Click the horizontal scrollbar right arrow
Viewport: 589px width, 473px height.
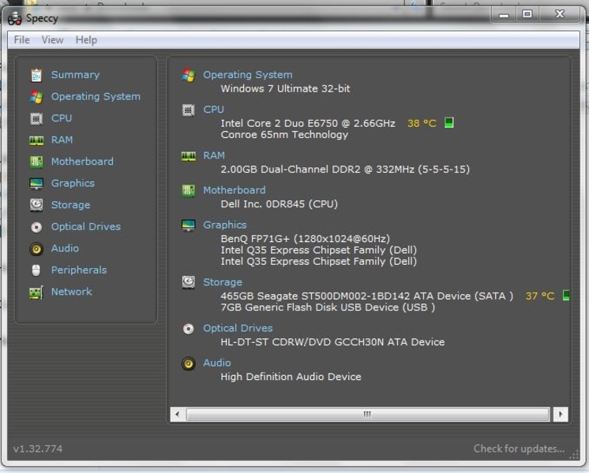[x=561, y=415]
